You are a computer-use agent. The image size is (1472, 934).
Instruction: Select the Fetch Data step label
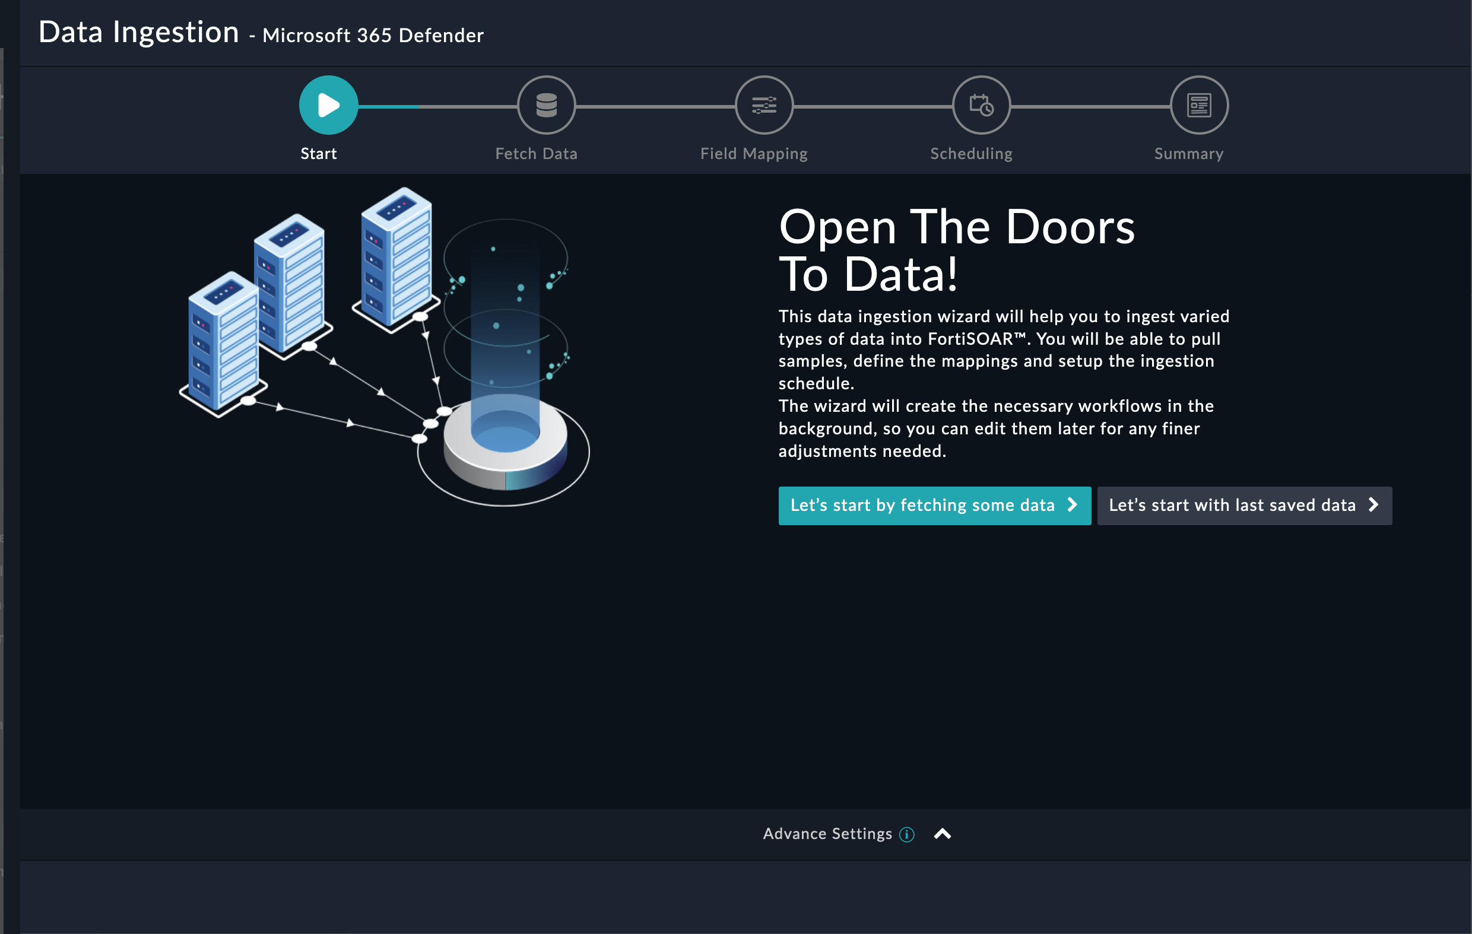click(536, 154)
